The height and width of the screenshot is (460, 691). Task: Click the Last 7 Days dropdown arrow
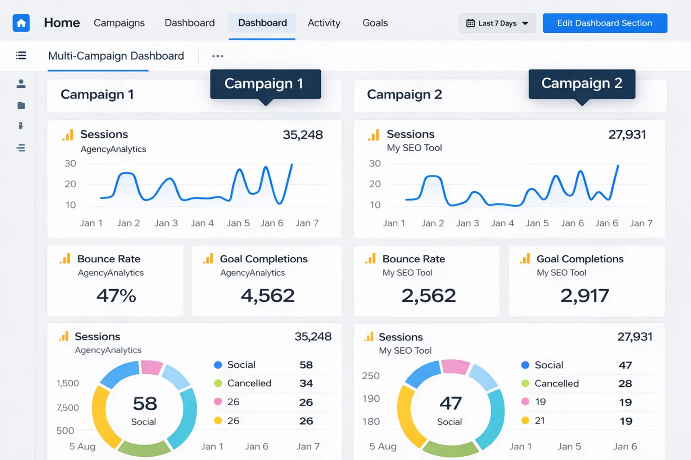tap(525, 23)
